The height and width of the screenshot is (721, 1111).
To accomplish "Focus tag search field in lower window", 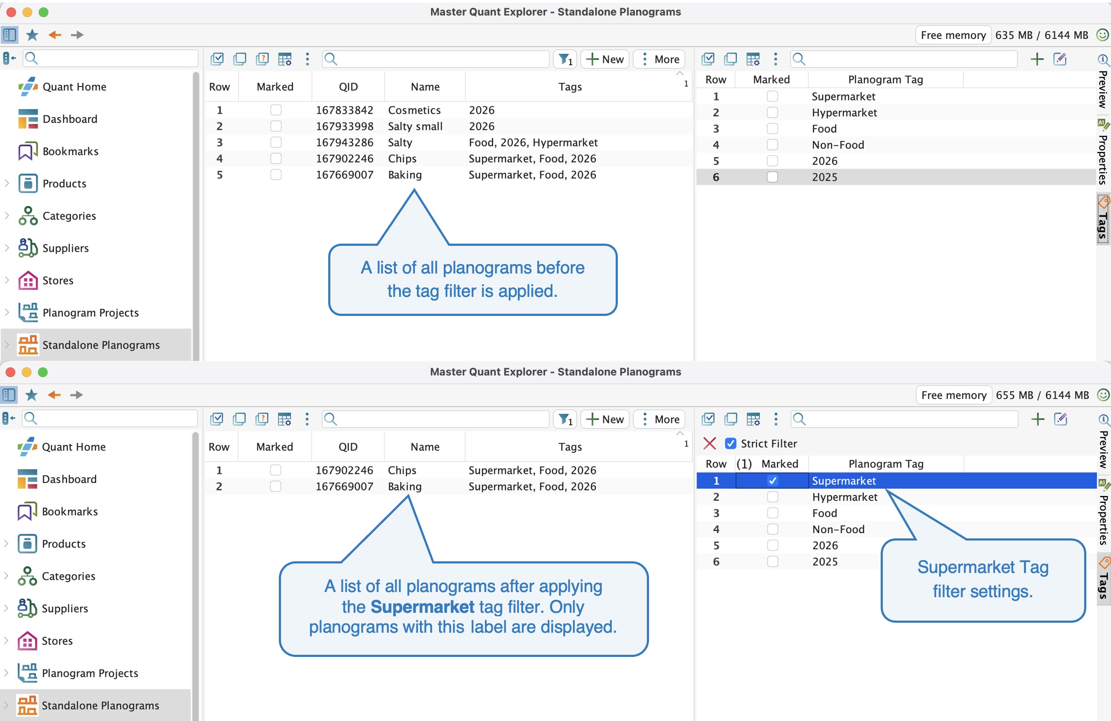I will click(x=904, y=419).
